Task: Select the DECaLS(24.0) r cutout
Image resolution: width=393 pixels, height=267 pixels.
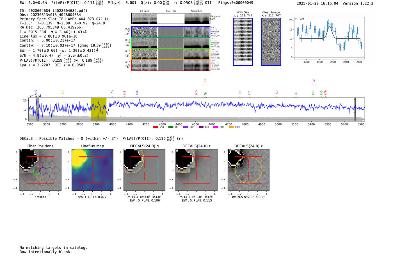Action: [196, 170]
